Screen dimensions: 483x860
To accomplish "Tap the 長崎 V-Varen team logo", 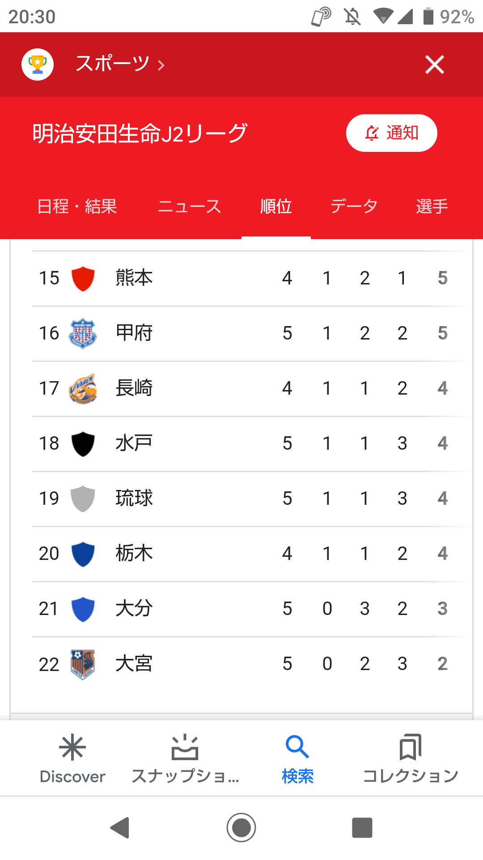I will click(x=83, y=388).
